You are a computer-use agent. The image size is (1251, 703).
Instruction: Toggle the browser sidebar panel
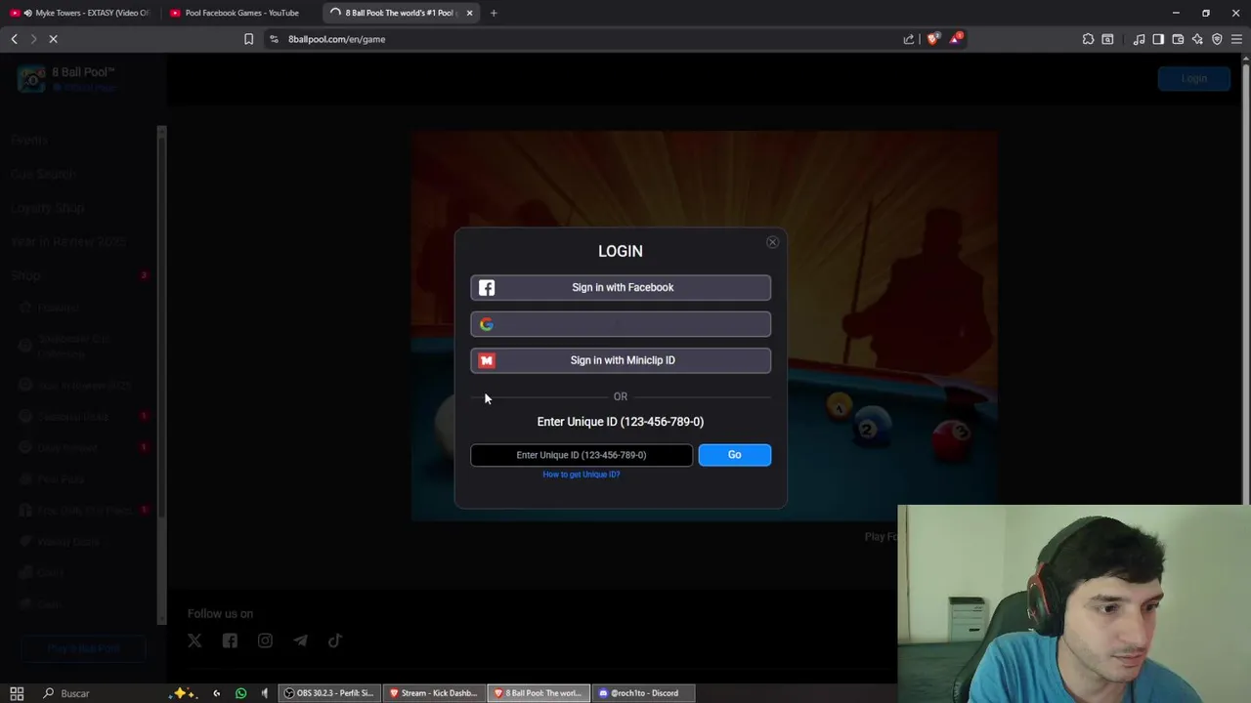1158,39
